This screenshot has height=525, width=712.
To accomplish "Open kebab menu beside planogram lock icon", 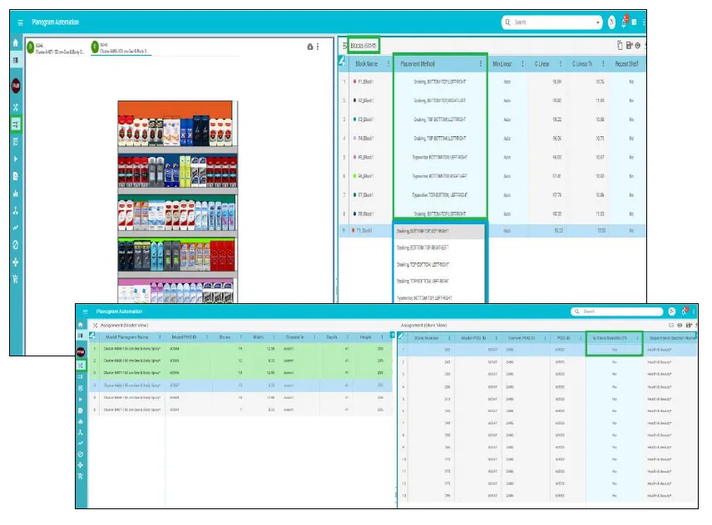I will click(x=318, y=47).
